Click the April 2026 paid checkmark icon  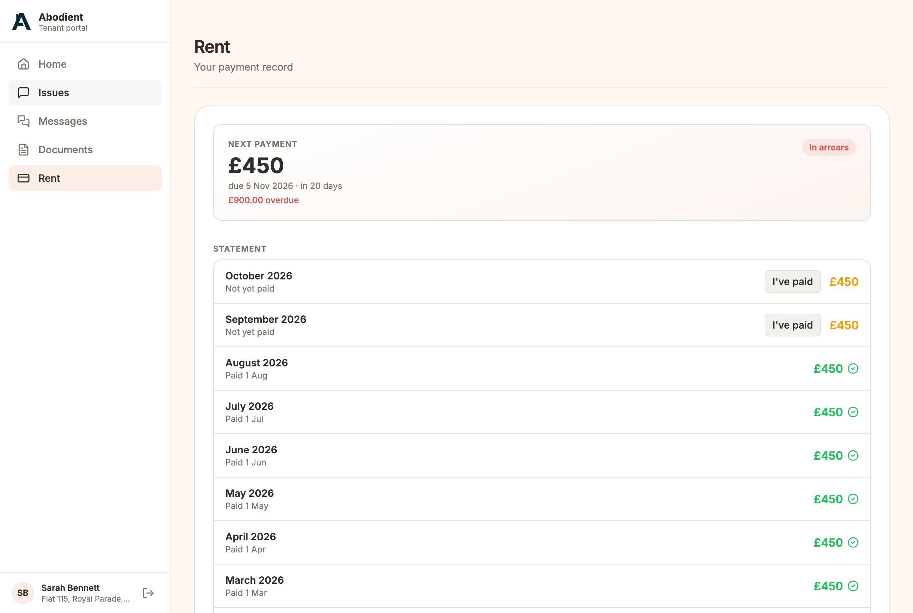tap(853, 542)
